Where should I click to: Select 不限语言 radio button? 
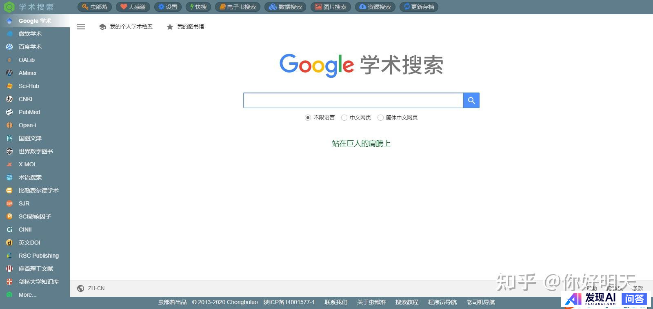point(308,117)
